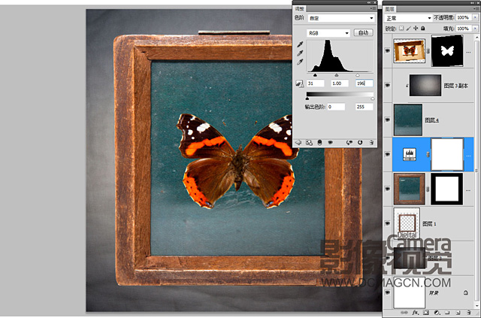The height and width of the screenshot is (318, 481).
Task: Open the Layers panel options menu
Action: (477, 8)
